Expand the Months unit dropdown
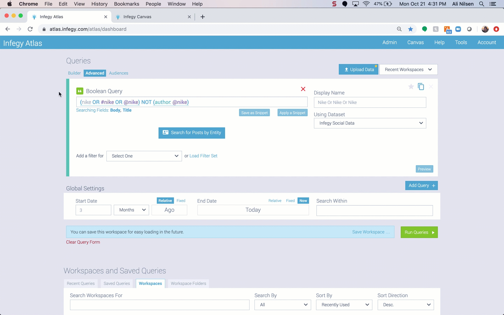504x315 pixels. click(x=132, y=210)
